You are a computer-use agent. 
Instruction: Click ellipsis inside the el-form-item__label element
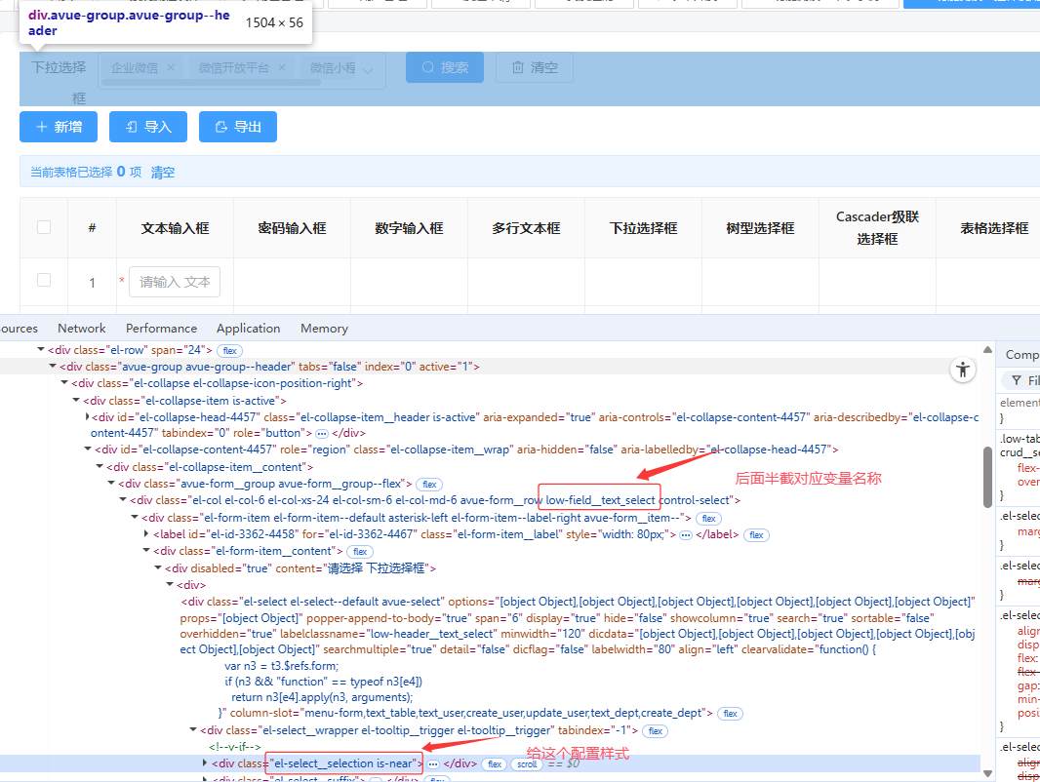[686, 534]
